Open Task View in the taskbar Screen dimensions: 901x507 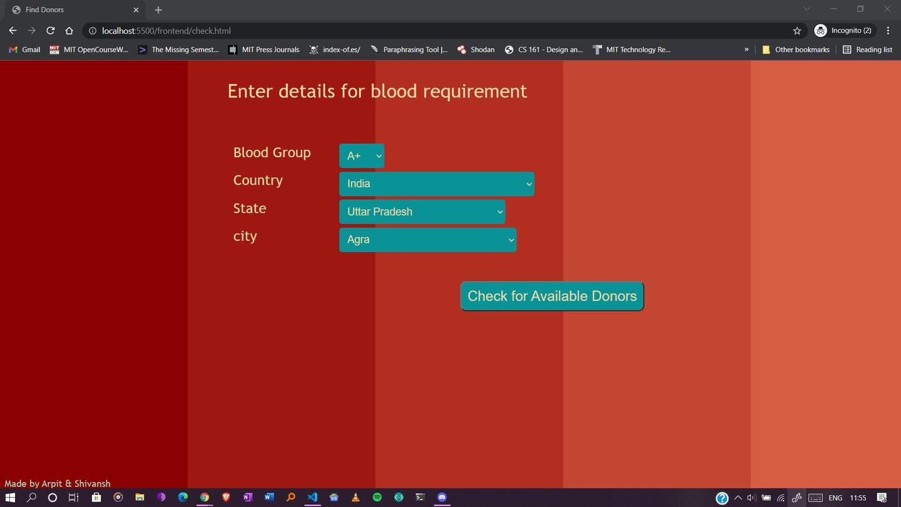(74, 498)
